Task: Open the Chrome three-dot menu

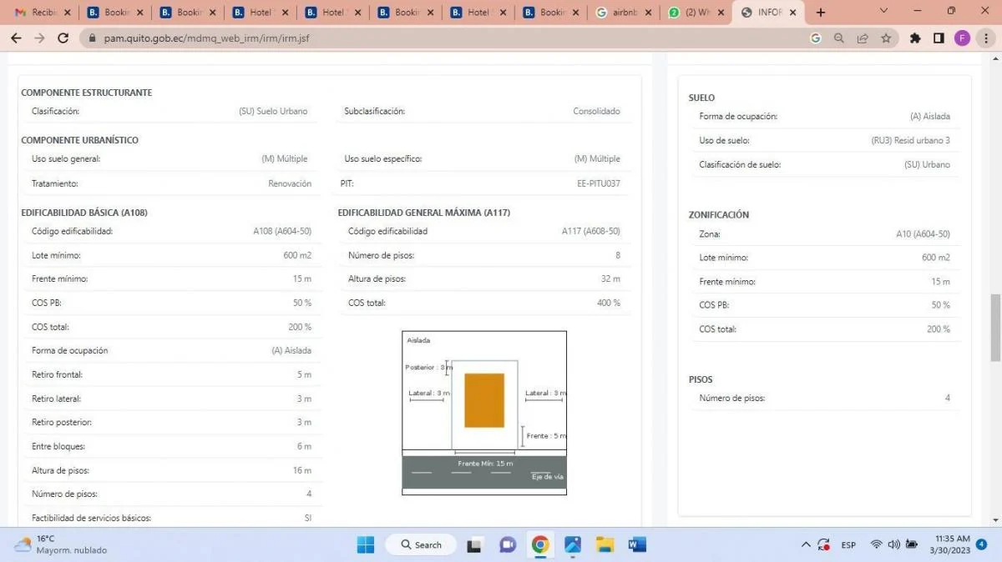Action: [986, 38]
